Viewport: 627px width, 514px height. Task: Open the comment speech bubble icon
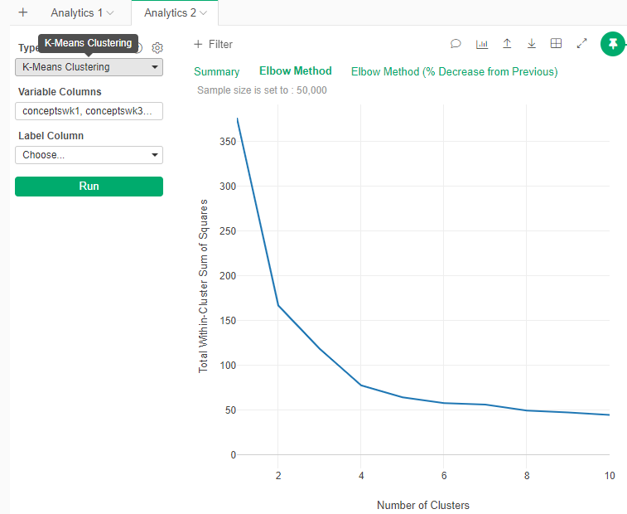click(x=456, y=44)
